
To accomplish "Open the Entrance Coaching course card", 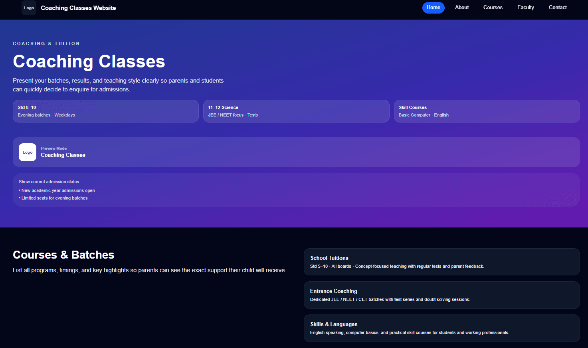I will pyautogui.click(x=441, y=295).
